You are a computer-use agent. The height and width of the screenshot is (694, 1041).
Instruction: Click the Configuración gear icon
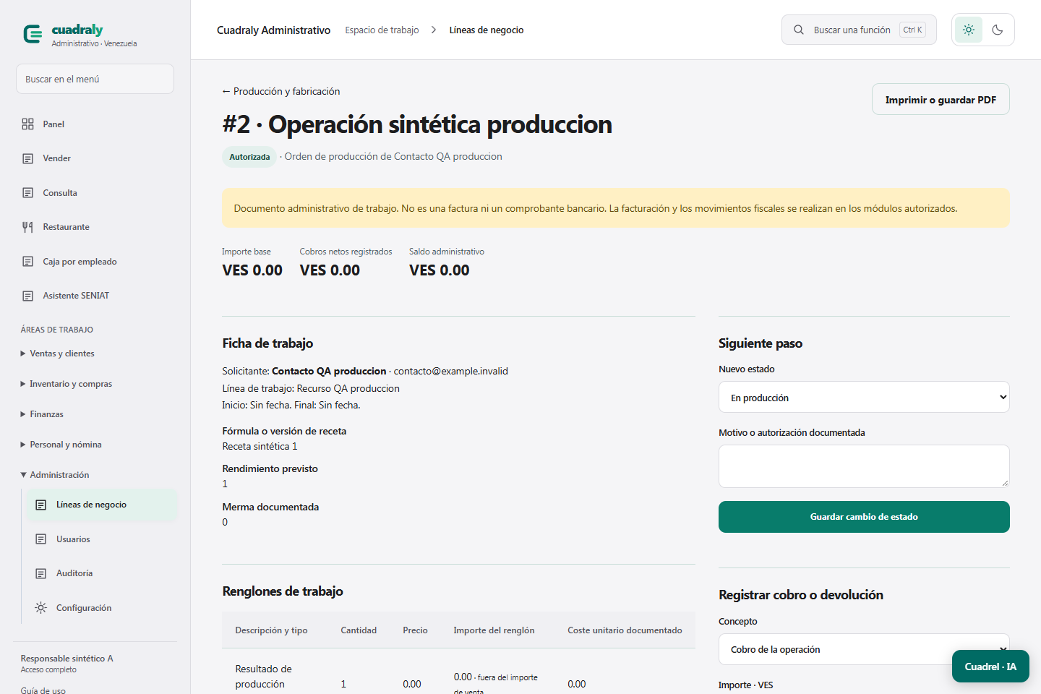[x=41, y=608]
